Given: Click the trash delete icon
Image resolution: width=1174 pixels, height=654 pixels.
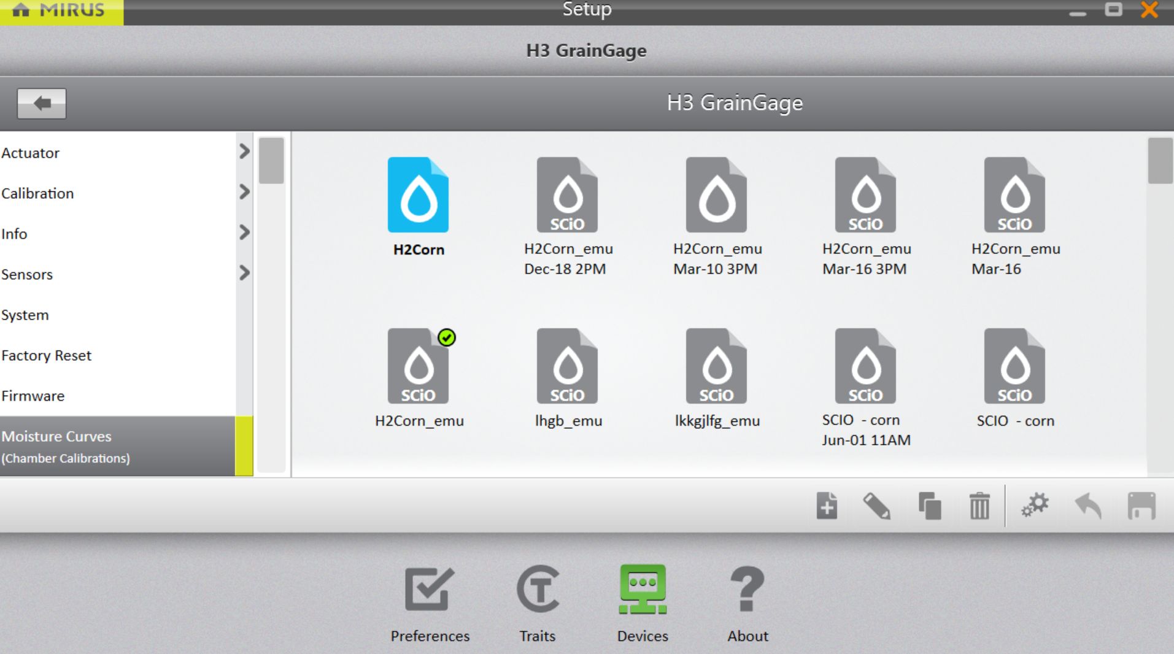Looking at the screenshot, I should click(979, 506).
